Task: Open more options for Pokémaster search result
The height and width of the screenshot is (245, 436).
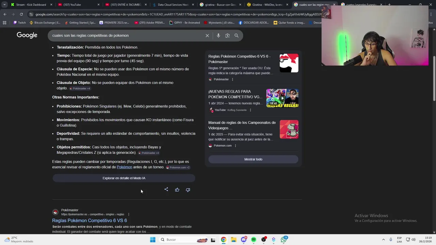Action: coord(128,214)
